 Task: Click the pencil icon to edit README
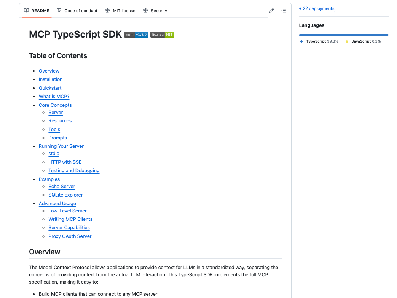(x=271, y=10)
